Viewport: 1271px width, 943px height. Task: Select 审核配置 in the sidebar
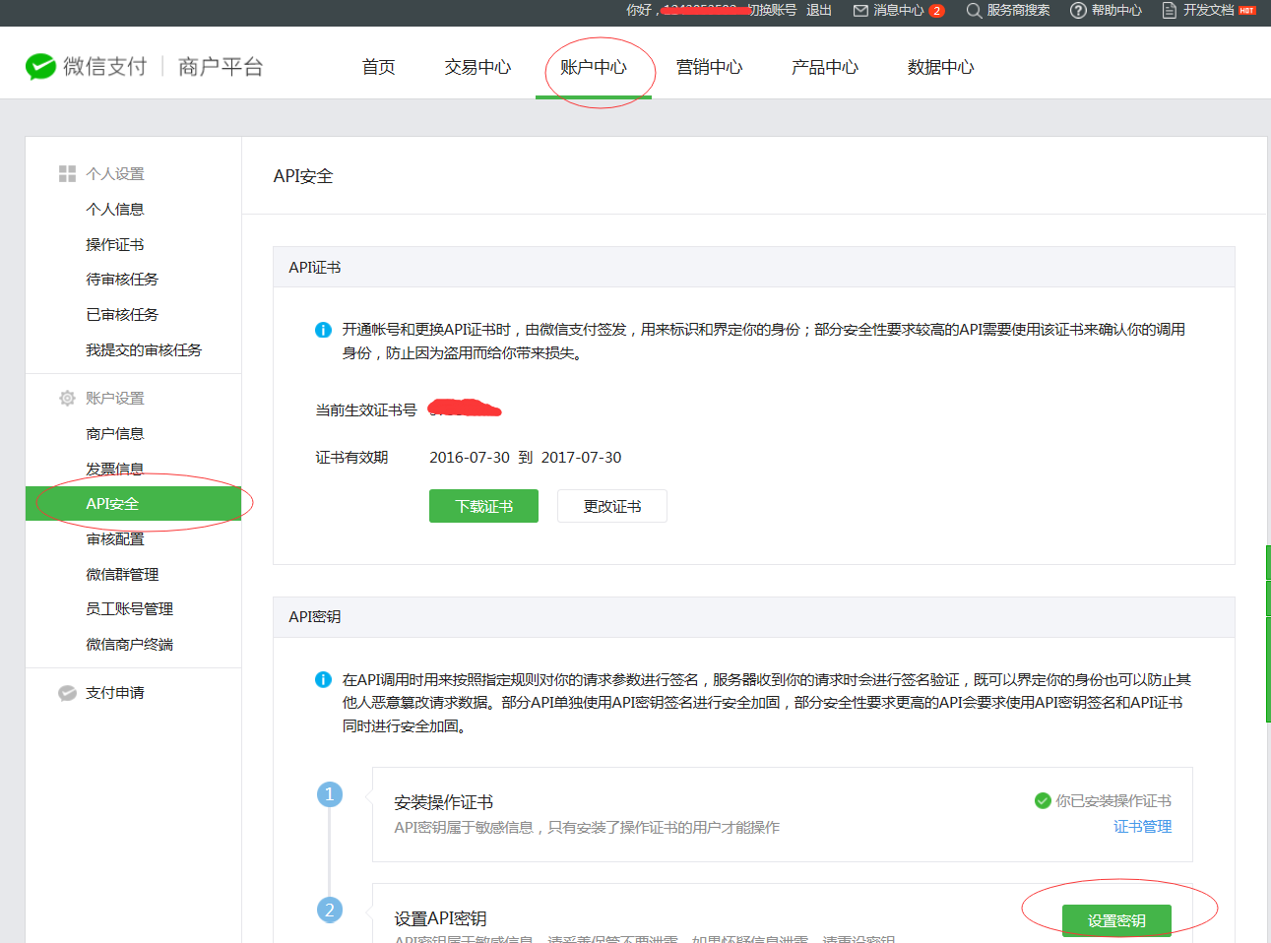(115, 539)
